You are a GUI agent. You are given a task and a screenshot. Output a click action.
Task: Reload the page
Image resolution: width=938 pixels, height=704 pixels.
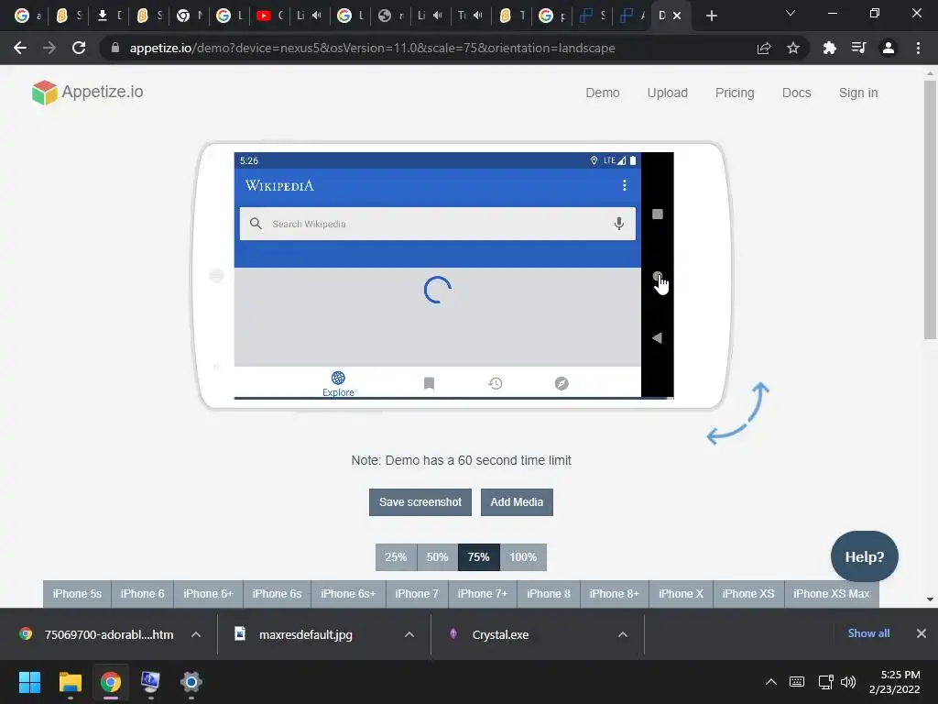click(x=79, y=48)
